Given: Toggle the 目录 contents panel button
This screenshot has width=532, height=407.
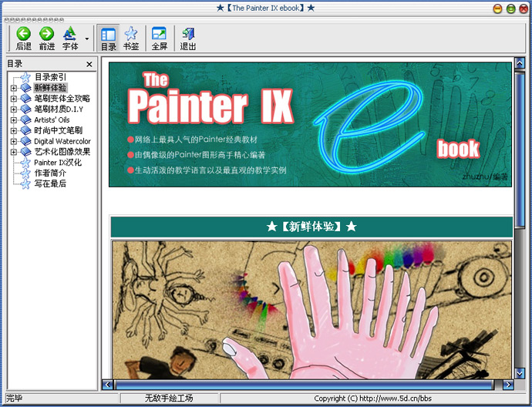Looking at the screenshot, I should click(108, 39).
